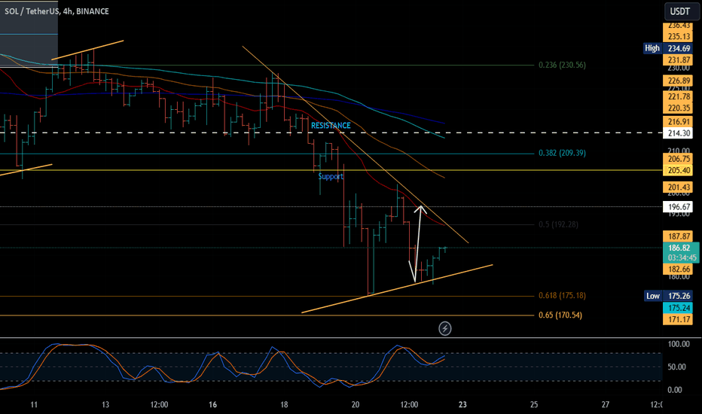
Task: Select the 0.382 (209.39) Fibonacci label
Action: [x=562, y=153]
